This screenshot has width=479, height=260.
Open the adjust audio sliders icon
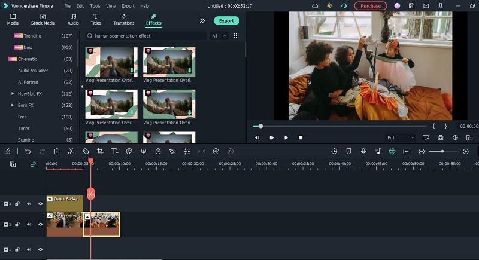(x=187, y=151)
